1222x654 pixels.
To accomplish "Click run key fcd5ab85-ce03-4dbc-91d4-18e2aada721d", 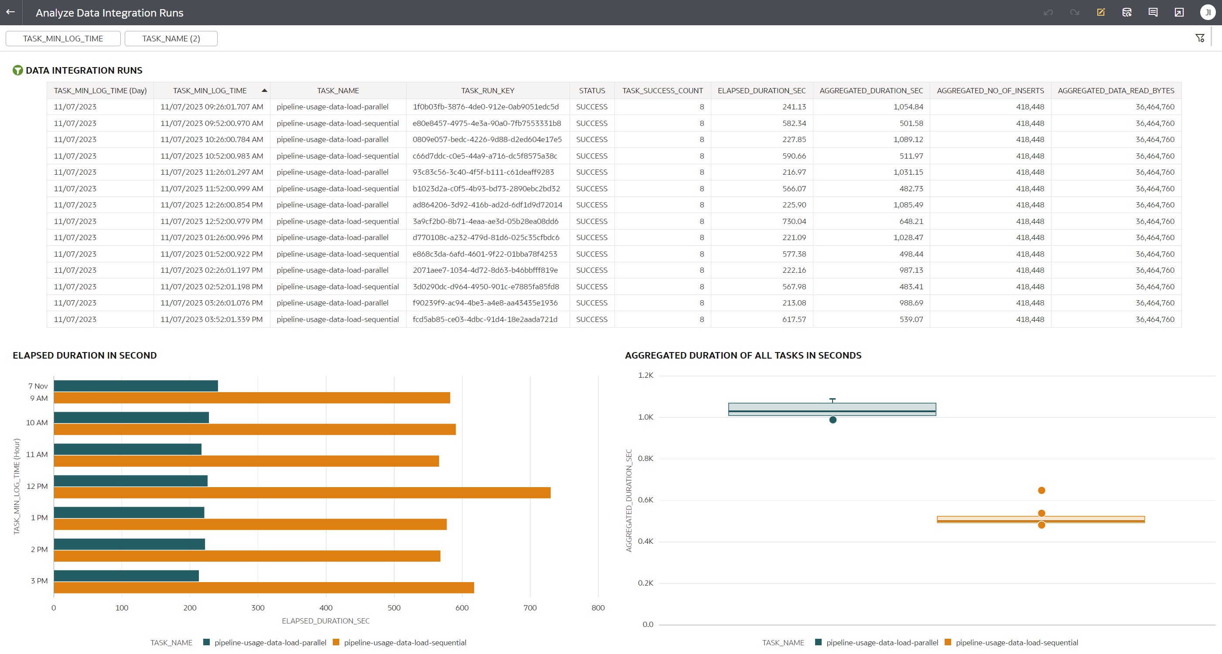I will [x=485, y=319].
